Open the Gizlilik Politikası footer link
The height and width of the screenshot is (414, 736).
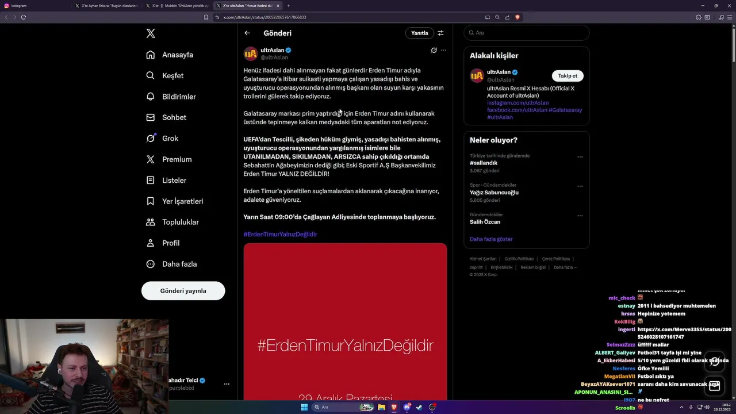(x=519, y=259)
